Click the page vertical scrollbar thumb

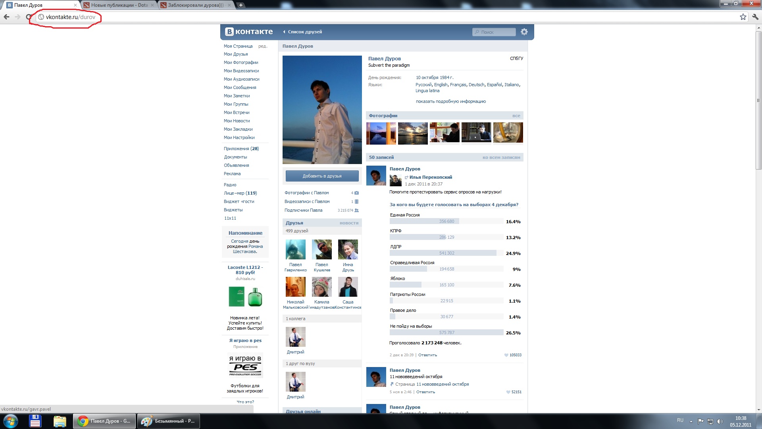click(758, 100)
